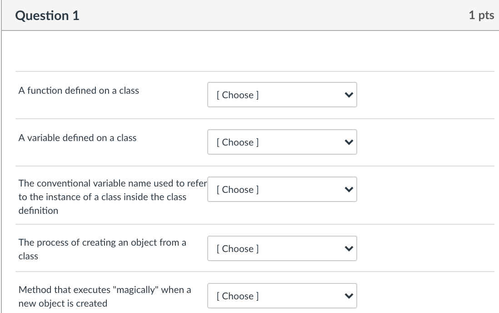The height and width of the screenshot is (313, 499).
Task: Click the "A function defined on a class" prompt
Action: coord(79,91)
